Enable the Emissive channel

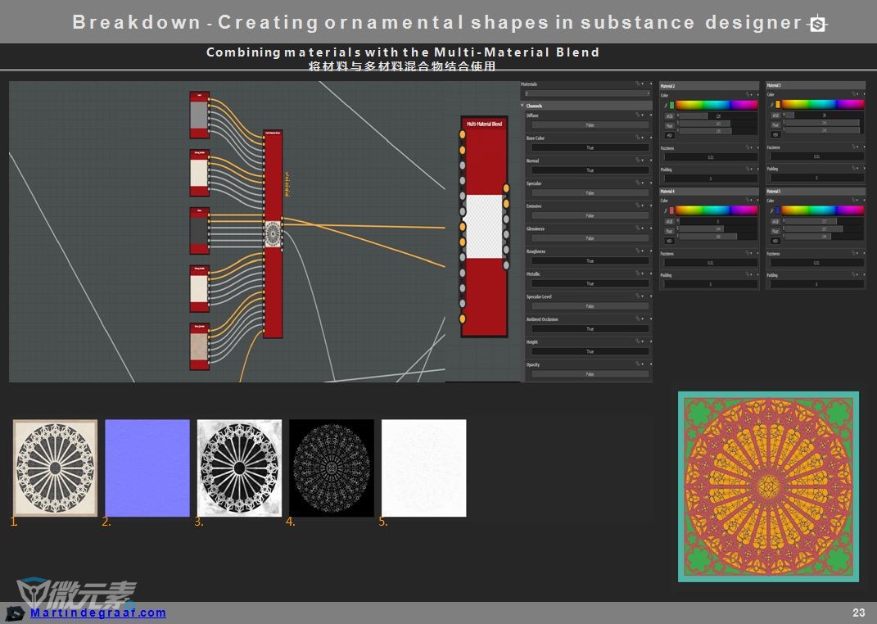590,216
